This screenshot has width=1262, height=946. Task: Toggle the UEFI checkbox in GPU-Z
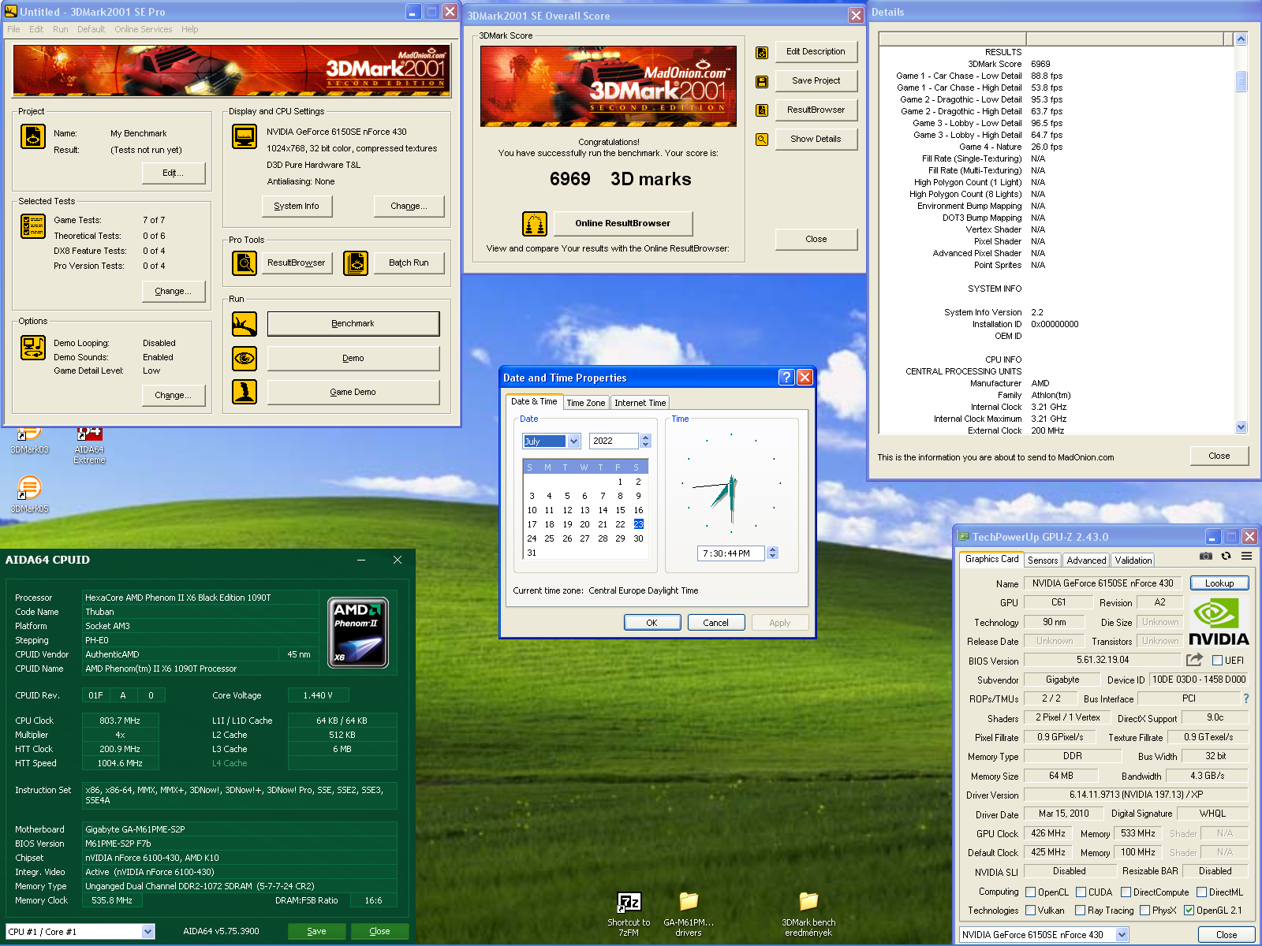[x=1217, y=661]
